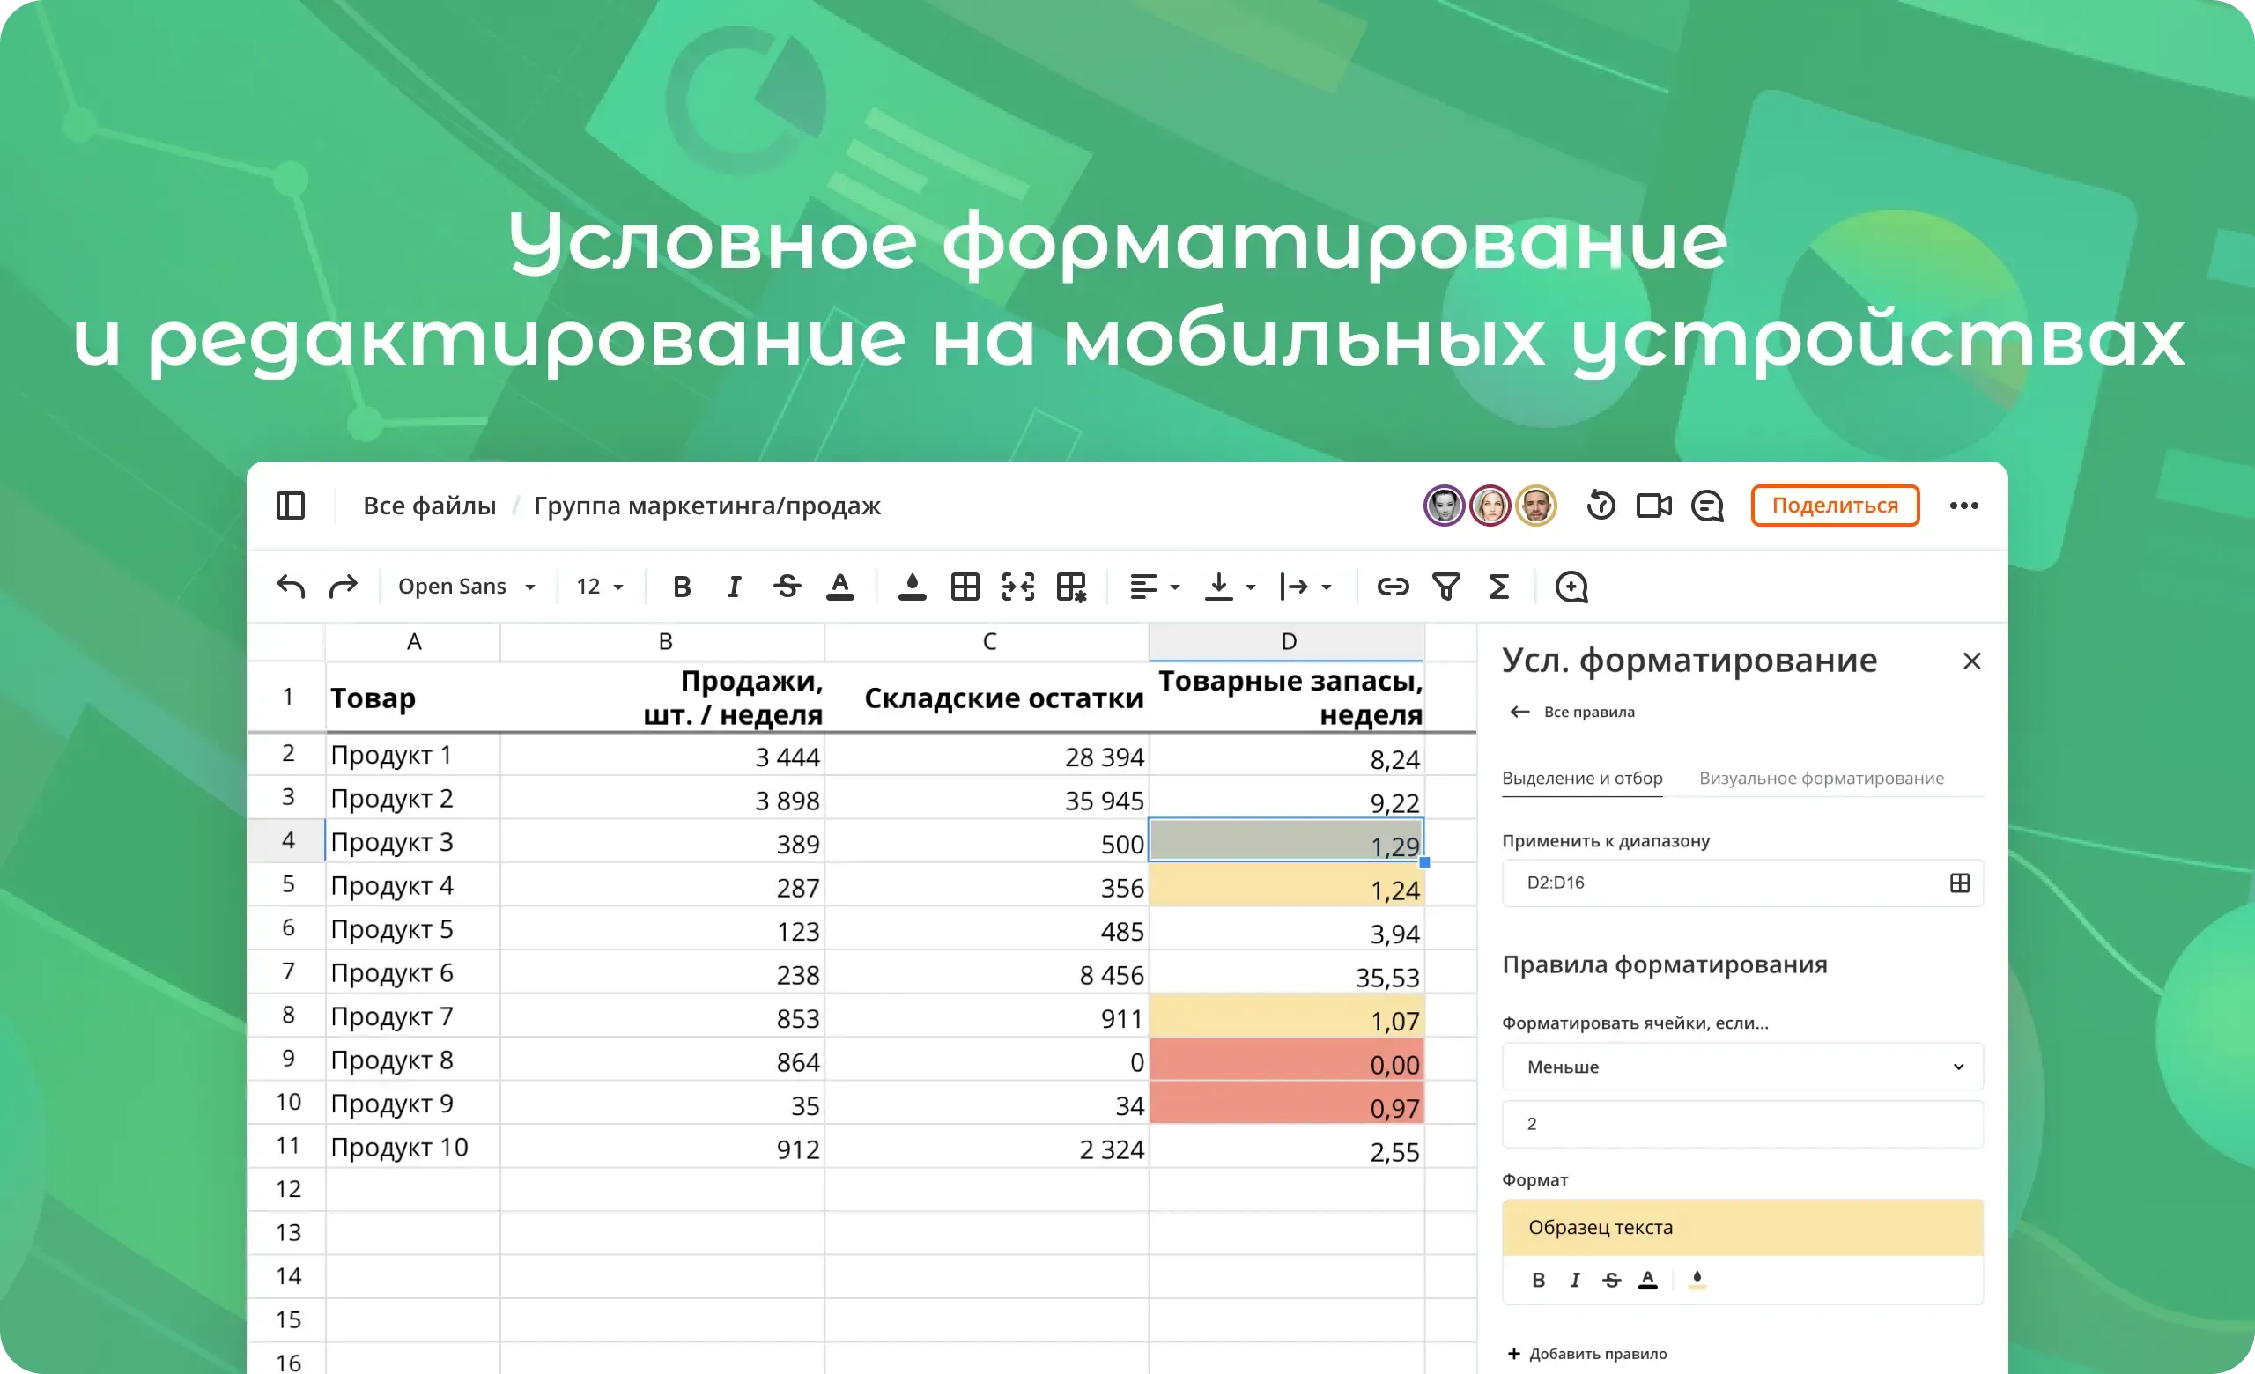The width and height of the screenshot is (2255, 1374).
Task: Click the undo arrow icon
Action: [x=289, y=587]
